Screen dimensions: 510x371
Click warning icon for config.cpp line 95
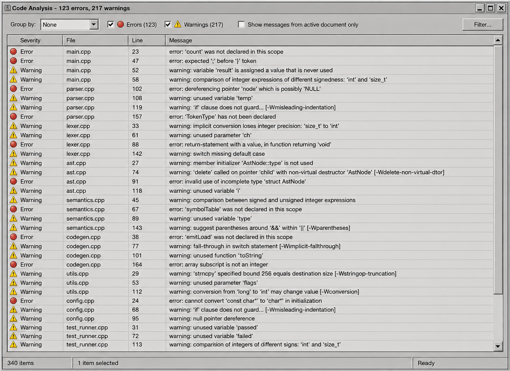coord(13,319)
